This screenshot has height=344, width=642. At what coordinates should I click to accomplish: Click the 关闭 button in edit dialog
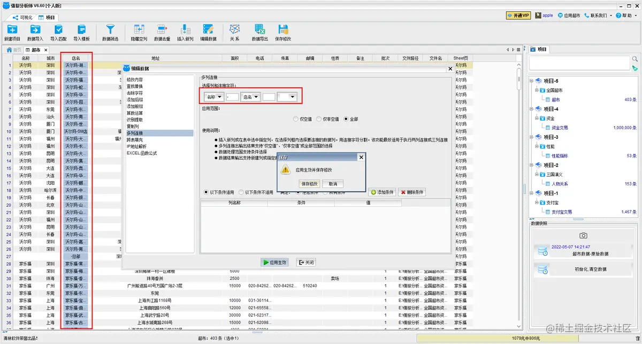(306, 262)
